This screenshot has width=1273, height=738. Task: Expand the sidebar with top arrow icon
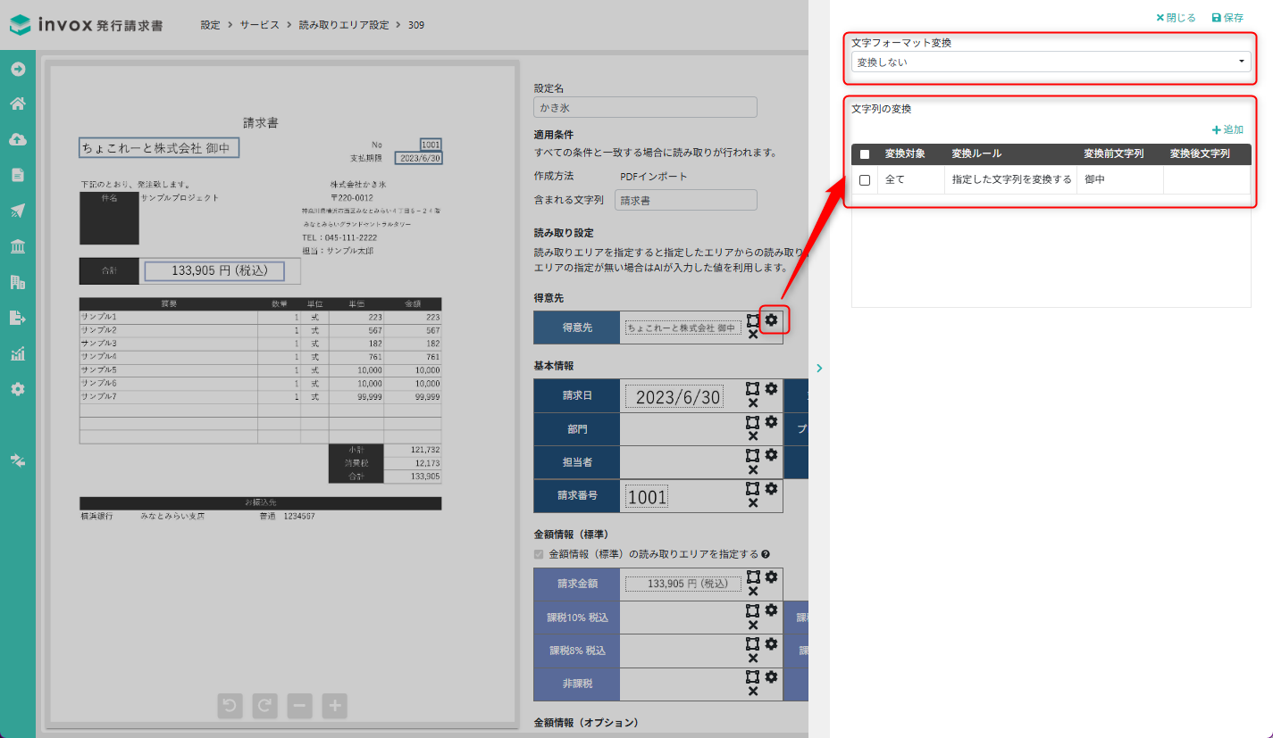pos(17,69)
